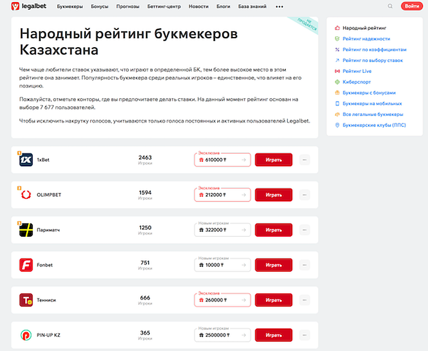Click the PIN-UP KZ logo icon

(26, 335)
